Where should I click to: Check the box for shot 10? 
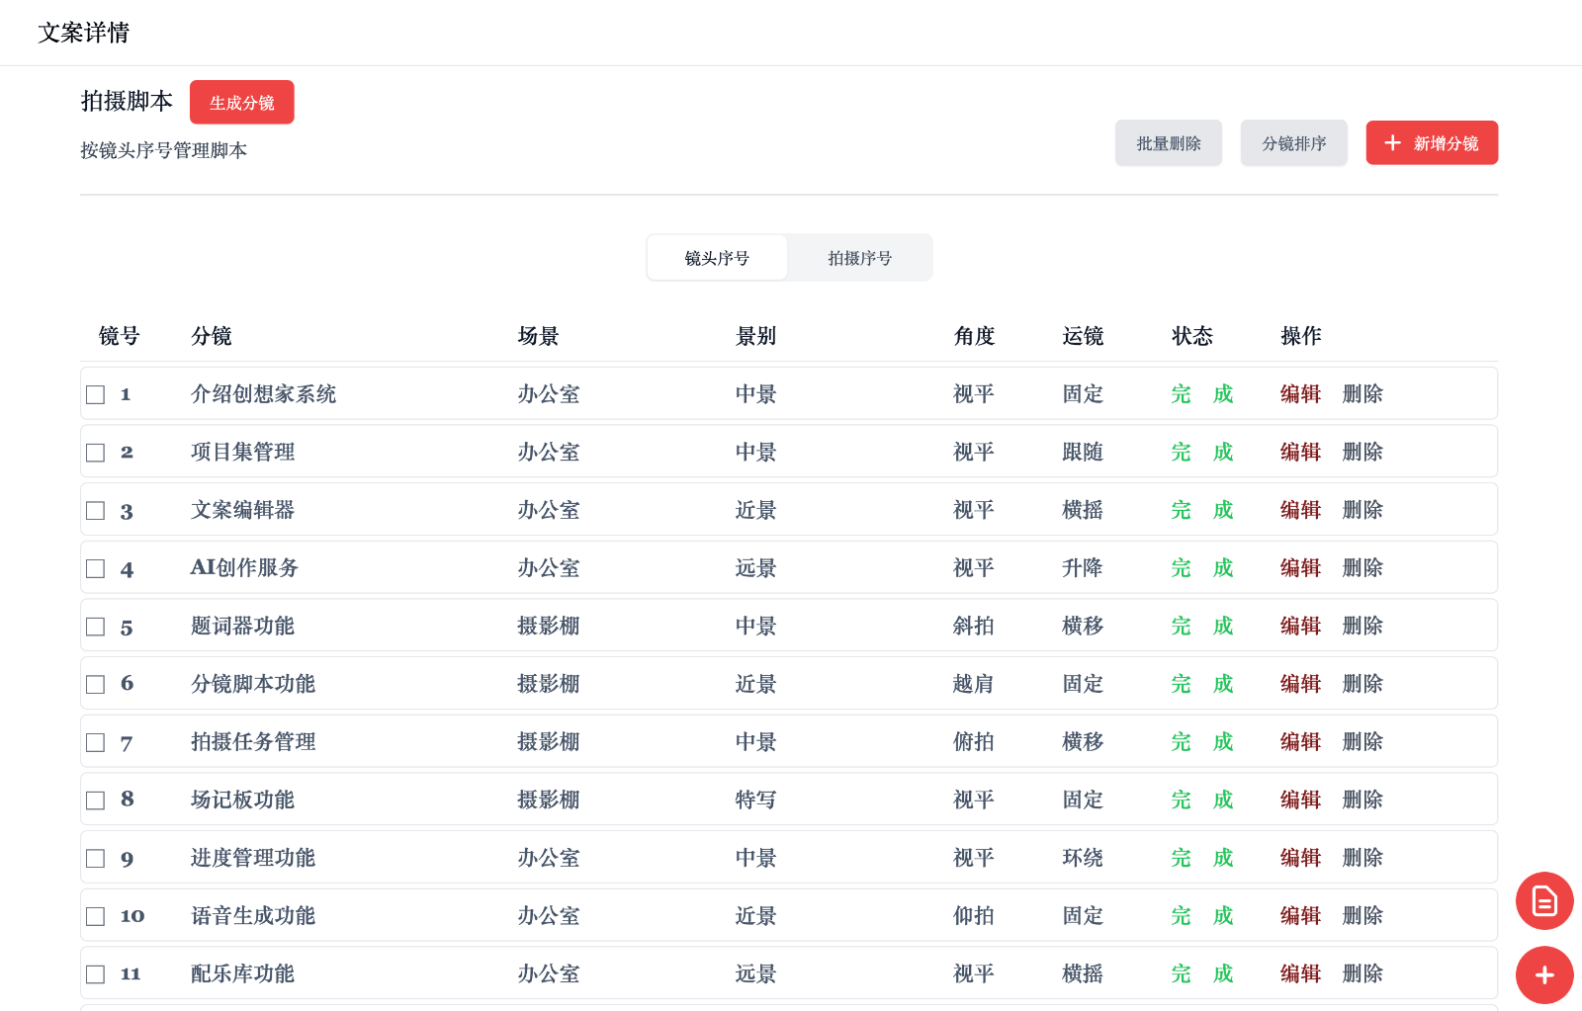click(96, 917)
